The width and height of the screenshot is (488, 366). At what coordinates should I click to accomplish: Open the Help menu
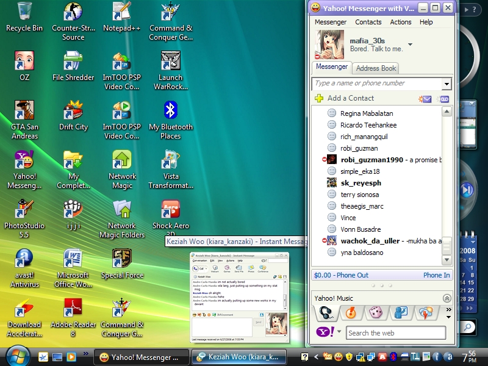(426, 22)
